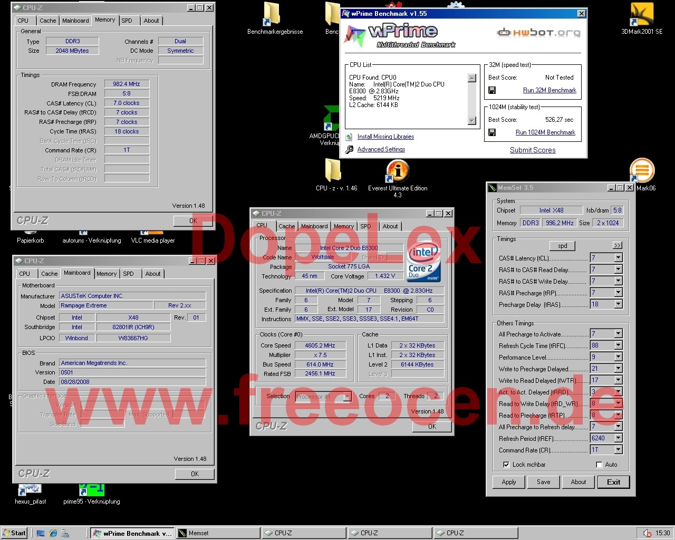Open the Read to Write Delay (tRD_WR) dropdown

tap(618, 403)
